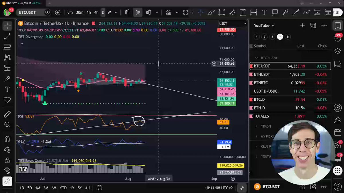The height and width of the screenshot is (193, 344).
Task: Collapse the BTC & DOM watchlist section
Action: click(257, 58)
